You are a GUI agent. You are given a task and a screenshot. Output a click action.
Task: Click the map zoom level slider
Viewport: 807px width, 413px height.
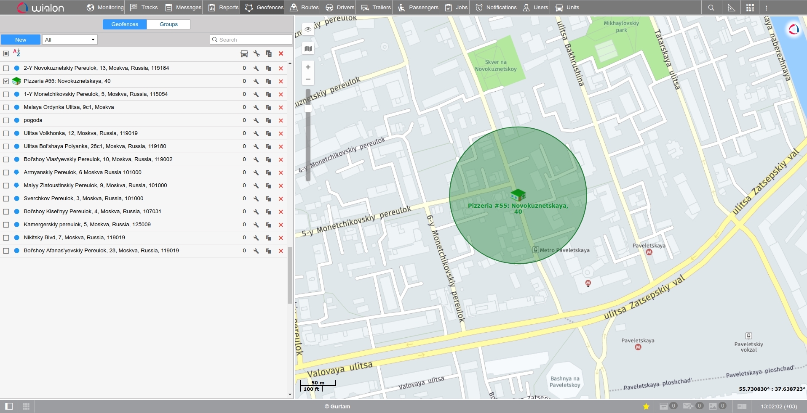[308, 109]
